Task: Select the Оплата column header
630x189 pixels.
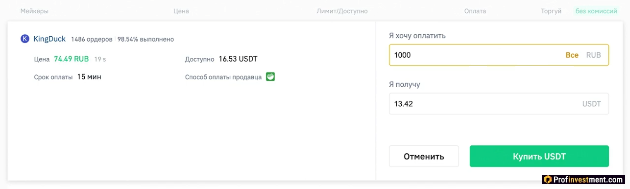Action: coord(475,11)
